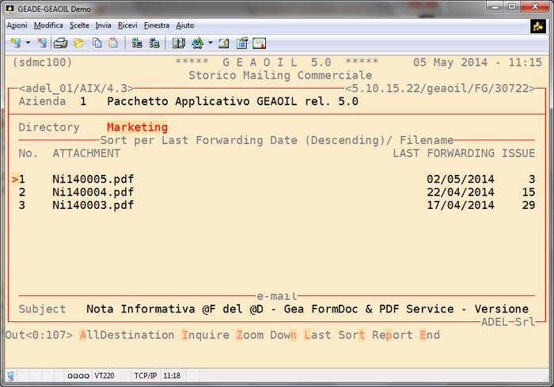Click the open folder toolbar icon
The image size is (554, 387).
pyautogui.click(x=79, y=43)
